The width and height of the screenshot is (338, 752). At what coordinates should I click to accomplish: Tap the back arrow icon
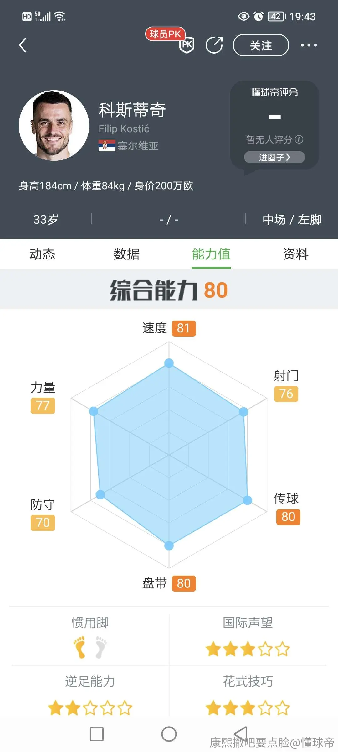pos(23,45)
